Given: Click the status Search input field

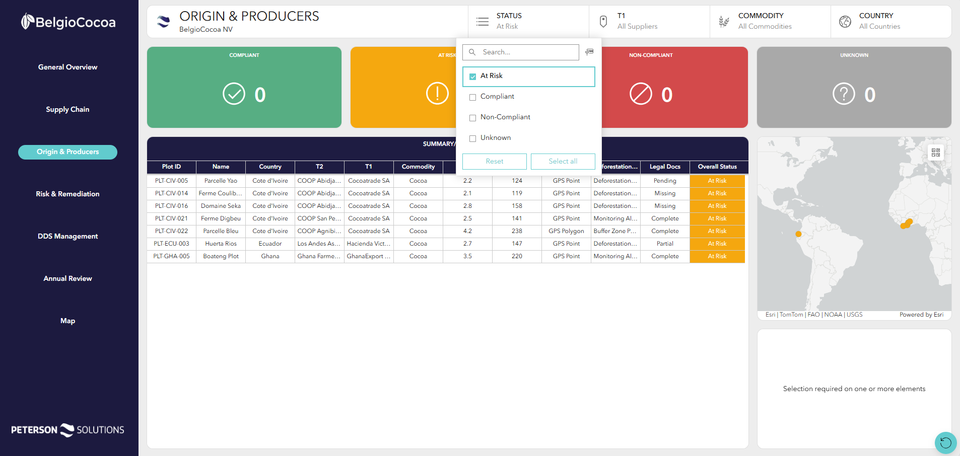Looking at the screenshot, I should click(521, 52).
